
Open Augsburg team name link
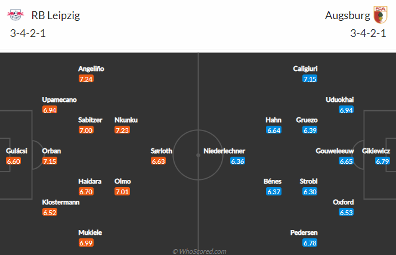tap(348, 15)
